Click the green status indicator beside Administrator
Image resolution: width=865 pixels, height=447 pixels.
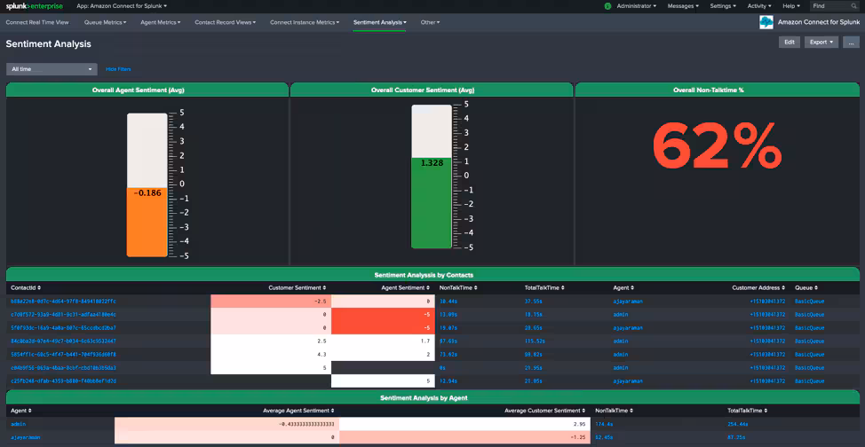click(x=607, y=6)
